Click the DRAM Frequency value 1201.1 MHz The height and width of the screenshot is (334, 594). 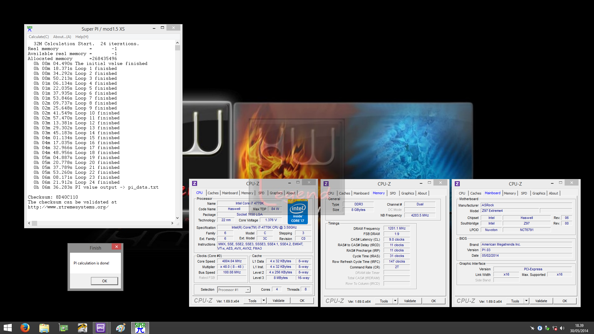[x=397, y=229]
